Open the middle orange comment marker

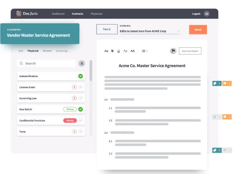(x=227, y=117)
